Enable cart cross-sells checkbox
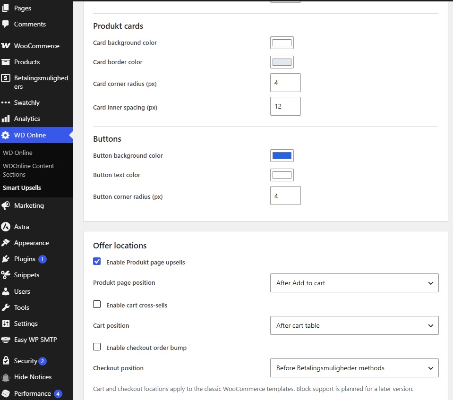The image size is (453, 400). coord(97,304)
